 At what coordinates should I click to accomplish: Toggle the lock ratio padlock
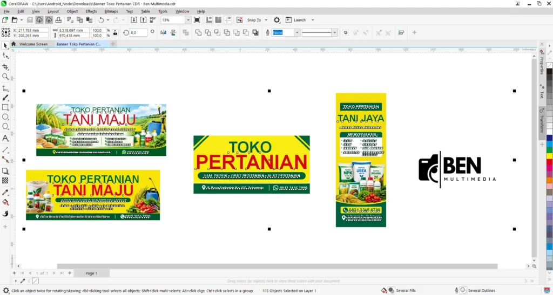[115, 33]
